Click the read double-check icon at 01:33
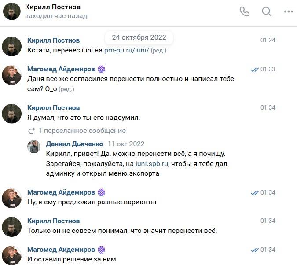The height and width of the screenshot is (265, 297). point(254,70)
